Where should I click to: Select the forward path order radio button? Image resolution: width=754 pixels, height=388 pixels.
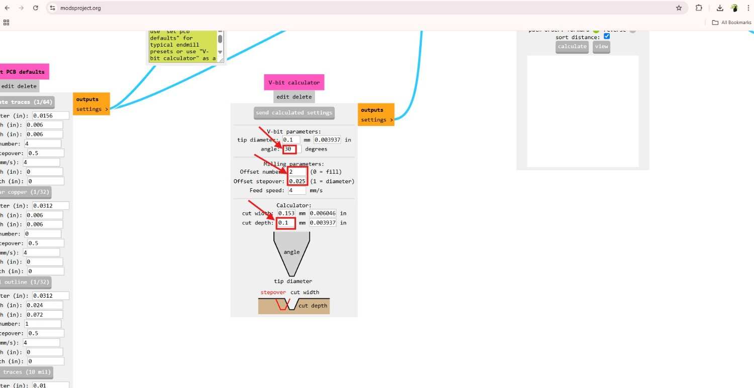click(x=596, y=31)
